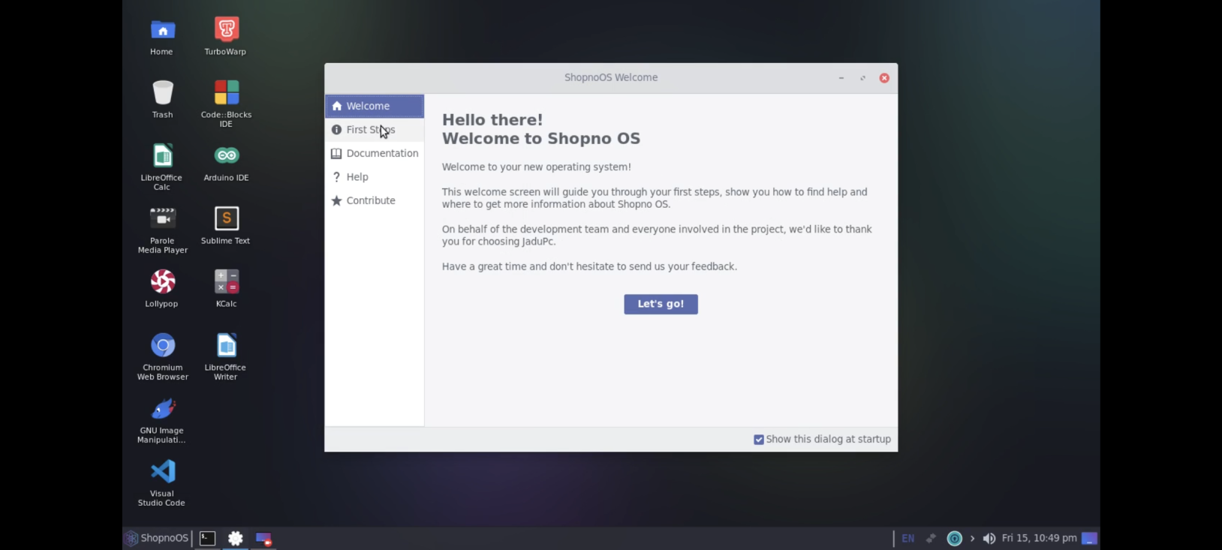Viewport: 1222px width, 550px height.
Task: Click the ShopnoOS Welcome taskbar window icon
Action: 263,539
